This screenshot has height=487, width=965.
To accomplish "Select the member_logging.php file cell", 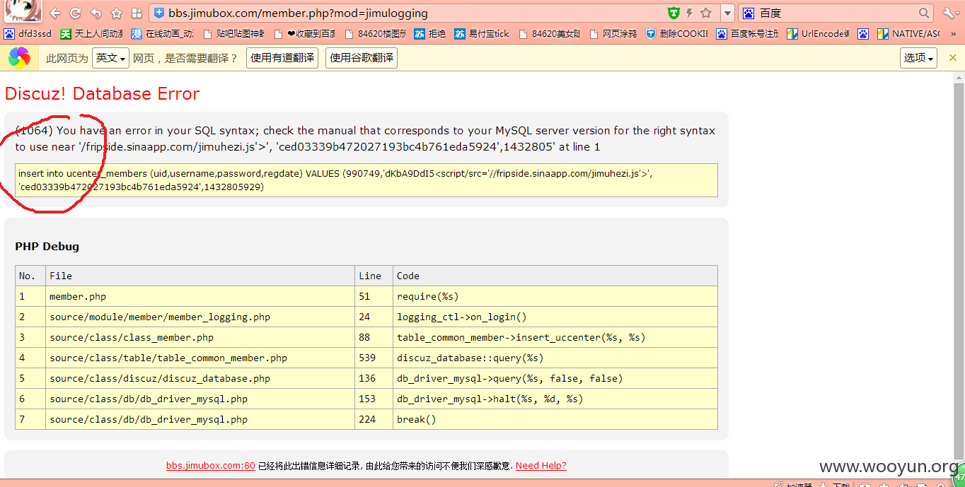I will [201, 317].
